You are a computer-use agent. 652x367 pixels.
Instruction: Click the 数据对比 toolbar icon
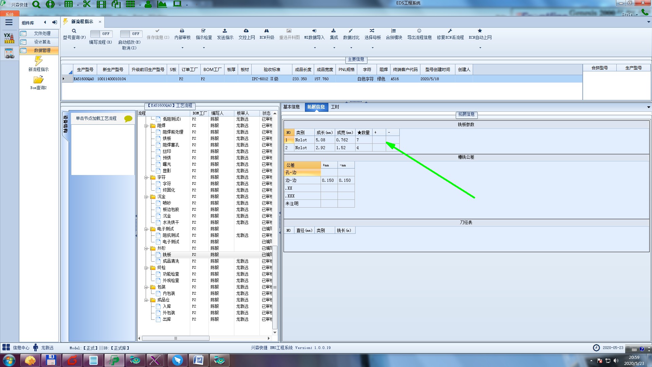(351, 31)
